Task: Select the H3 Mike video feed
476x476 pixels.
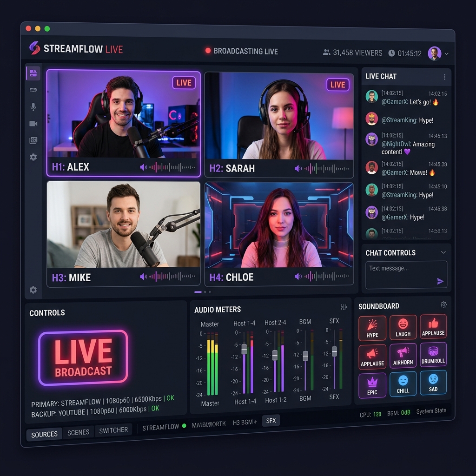Action: [123, 234]
